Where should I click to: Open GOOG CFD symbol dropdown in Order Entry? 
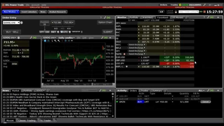pos(19,22)
